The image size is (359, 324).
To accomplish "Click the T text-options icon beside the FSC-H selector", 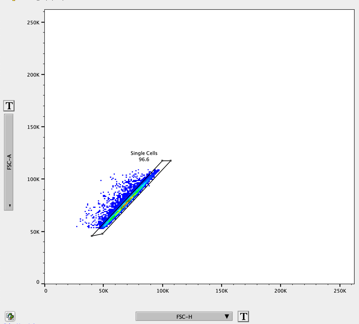I will tap(243, 316).
